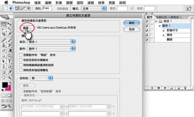Select the Magic Wand tool
This screenshot has width=194, height=117.
(9, 29)
